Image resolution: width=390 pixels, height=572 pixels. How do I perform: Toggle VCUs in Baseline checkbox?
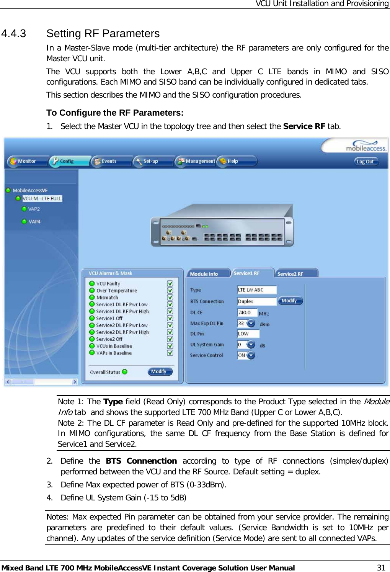[170, 346]
